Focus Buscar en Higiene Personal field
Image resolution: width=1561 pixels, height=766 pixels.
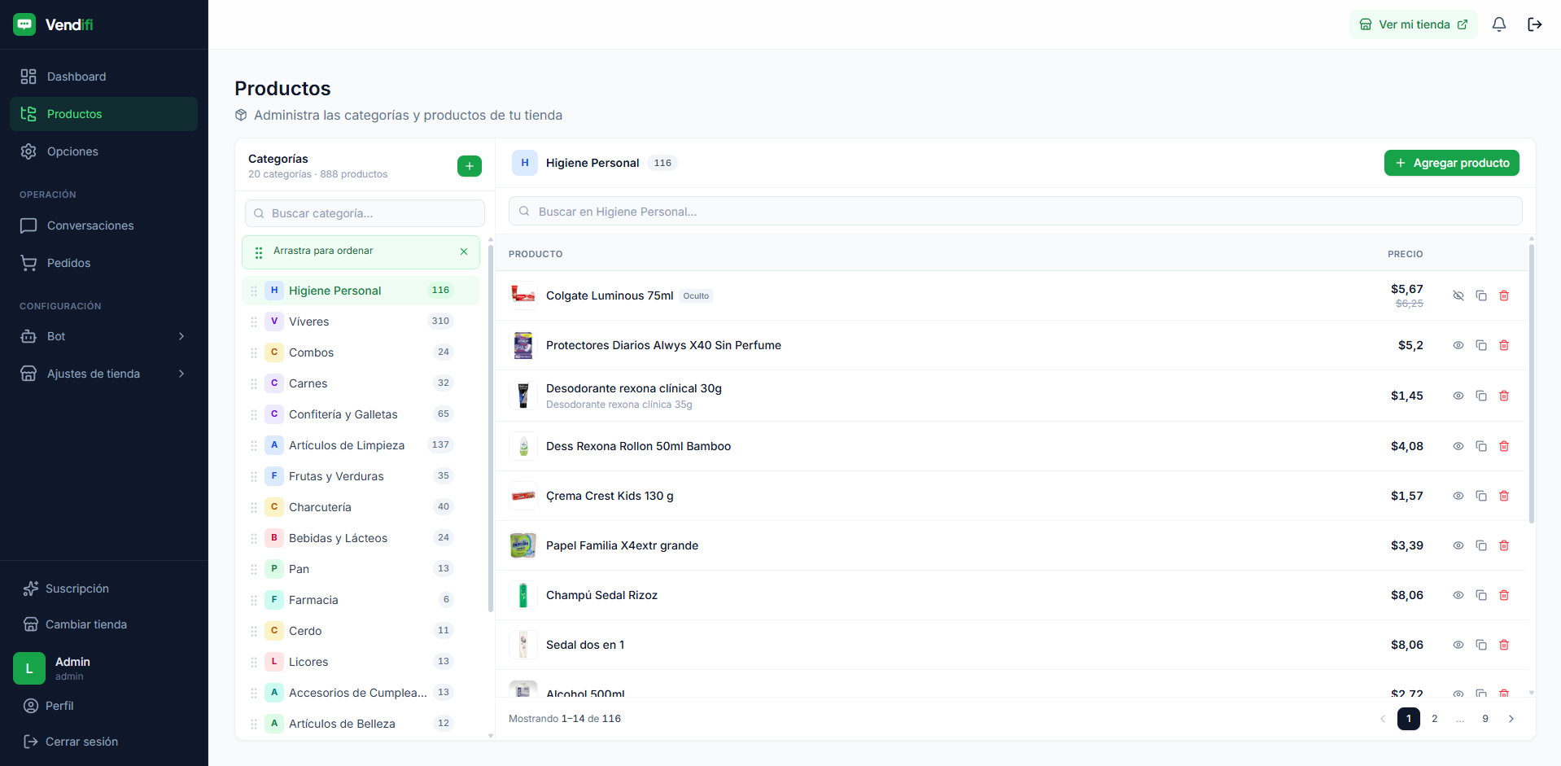pyautogui.click(x=1015, y=212)
